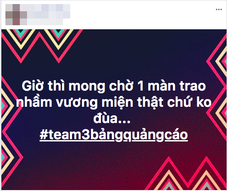Image resolution: width=227 pixels, height=191 pixels.
Task: Click the teal triangle in top-left pattern
Action: (x=21, y=32)
